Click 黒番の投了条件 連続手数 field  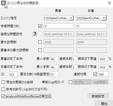[74, 59]
